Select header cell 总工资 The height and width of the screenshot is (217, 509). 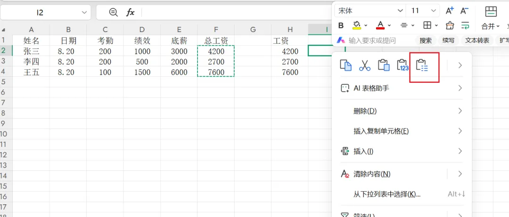(216, 40)
